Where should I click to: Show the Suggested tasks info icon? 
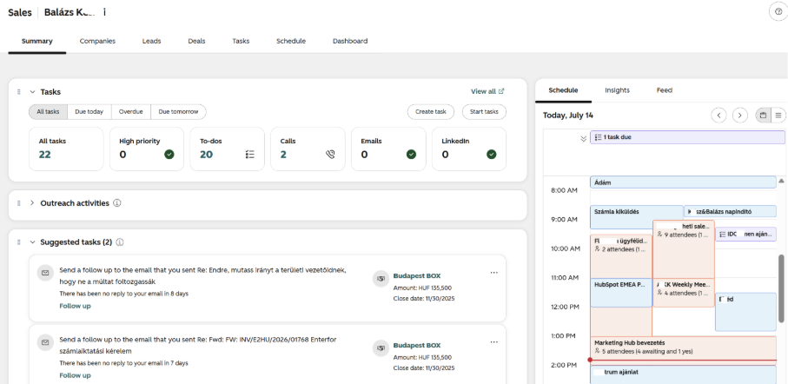point(120,242)
